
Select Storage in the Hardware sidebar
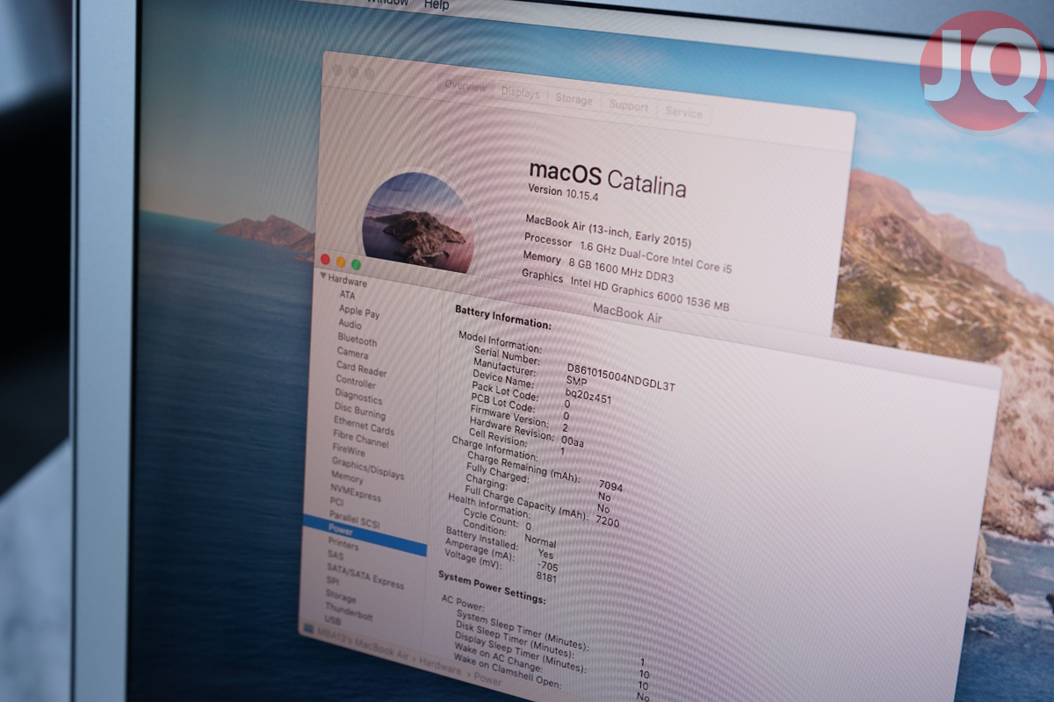click(341, 597)
